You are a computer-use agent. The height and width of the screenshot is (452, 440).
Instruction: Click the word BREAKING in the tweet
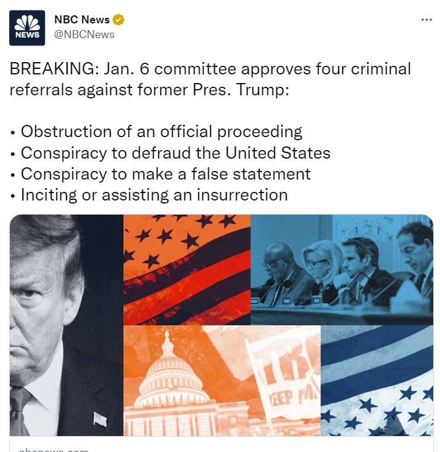pyautogui.click(x=52, y=69)
